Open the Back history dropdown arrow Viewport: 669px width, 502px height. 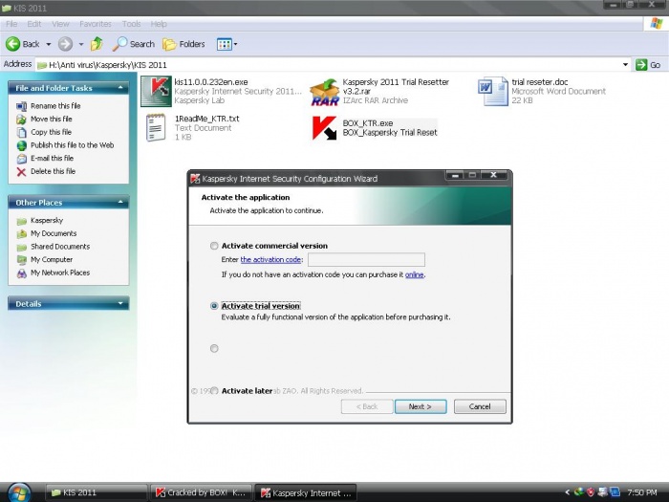48,44
